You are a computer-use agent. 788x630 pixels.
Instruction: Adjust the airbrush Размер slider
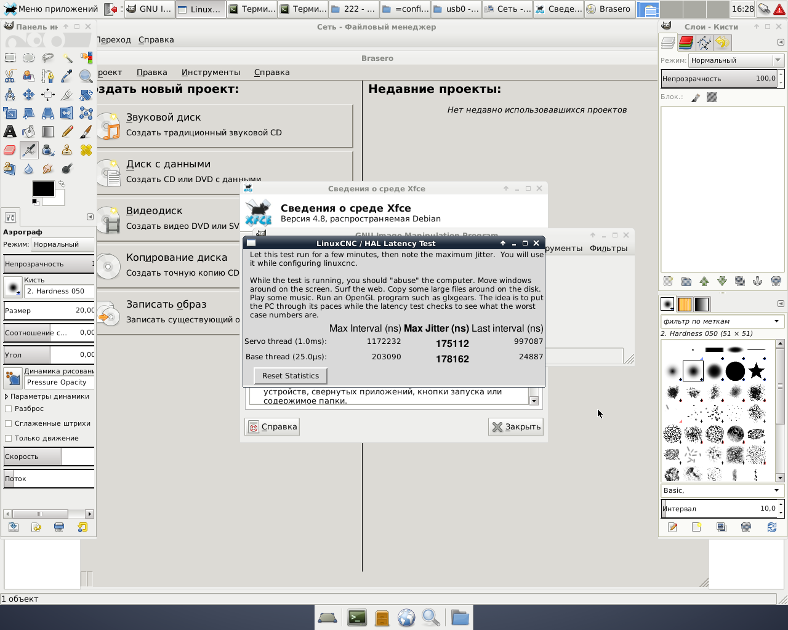coord(49,311)
